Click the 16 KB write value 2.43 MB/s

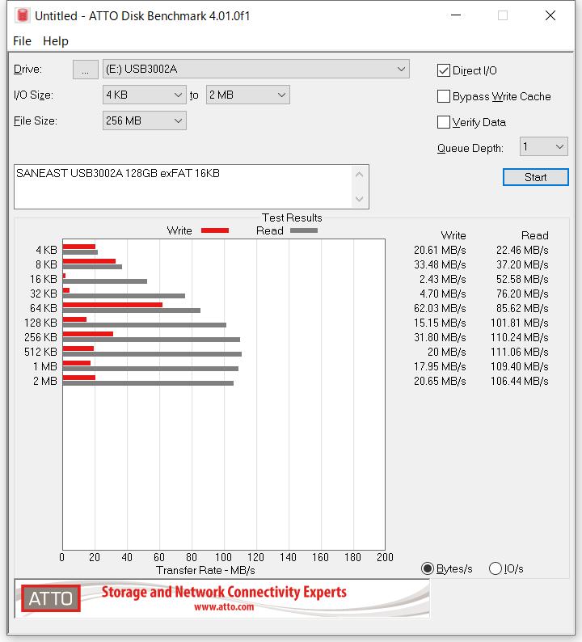point(442,279)
